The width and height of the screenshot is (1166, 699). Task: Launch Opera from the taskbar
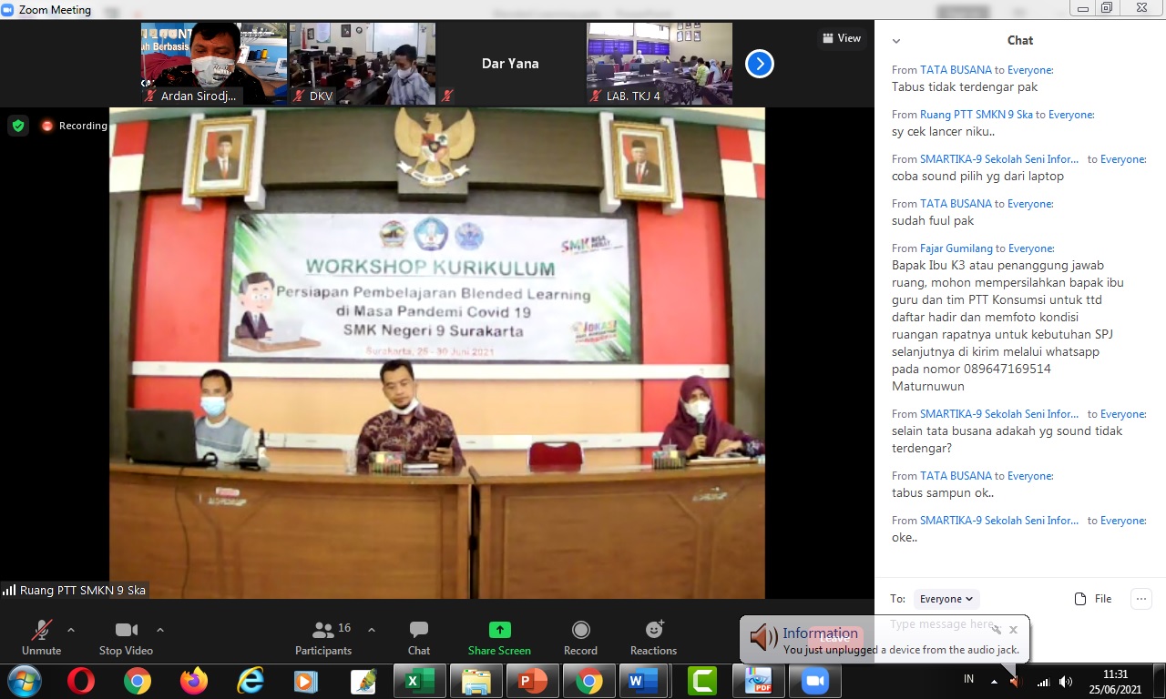[x=81, y=681]
